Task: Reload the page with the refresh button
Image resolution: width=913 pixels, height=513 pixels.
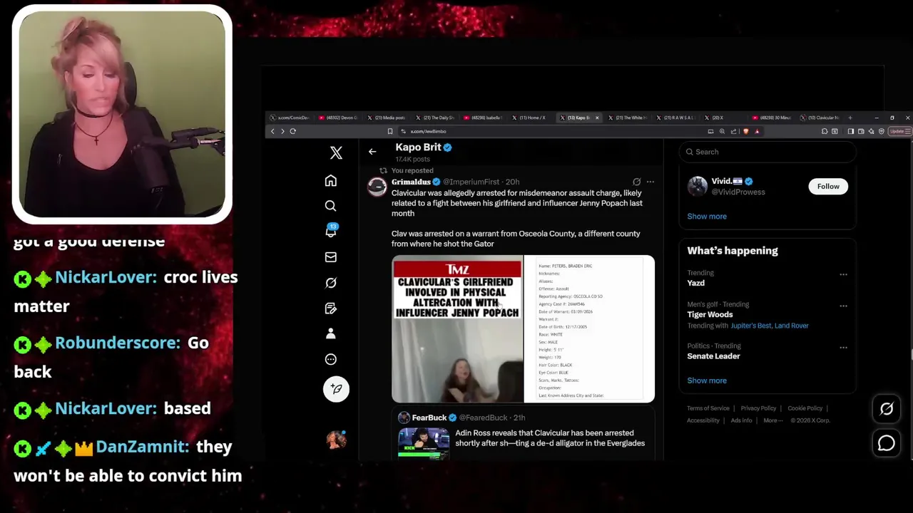Action: [292, 131]
